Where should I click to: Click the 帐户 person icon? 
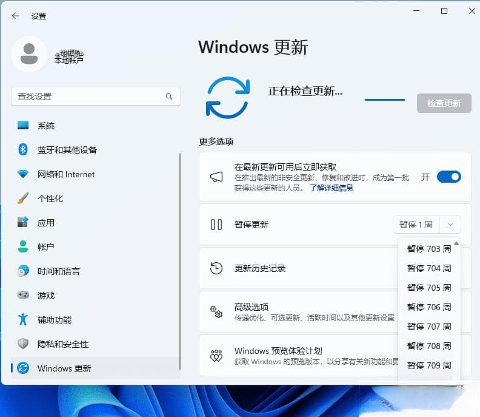pos(23,246)
